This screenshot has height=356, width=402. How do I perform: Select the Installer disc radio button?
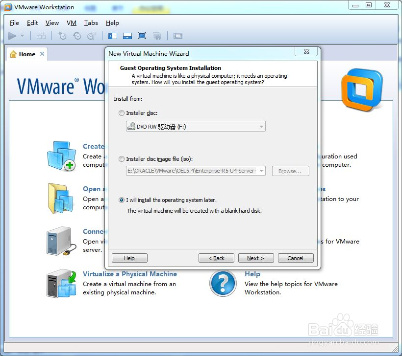click(x=122, y=113)
